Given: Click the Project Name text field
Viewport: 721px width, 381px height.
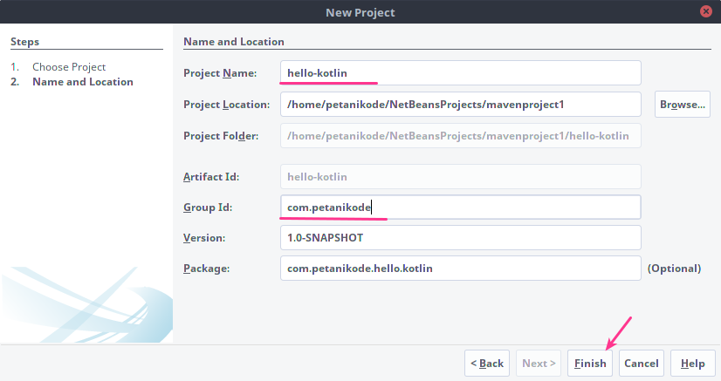Looking at the screenshot, I should 460,72.
